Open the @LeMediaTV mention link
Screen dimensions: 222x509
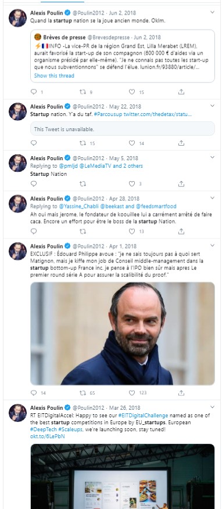pyautogui.click(x=96, y=166)
